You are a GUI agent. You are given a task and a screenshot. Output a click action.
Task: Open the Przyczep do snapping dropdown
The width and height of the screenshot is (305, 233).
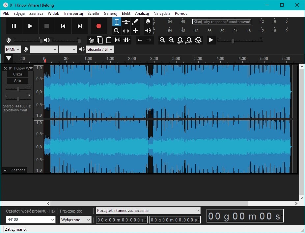coord(75,220)
